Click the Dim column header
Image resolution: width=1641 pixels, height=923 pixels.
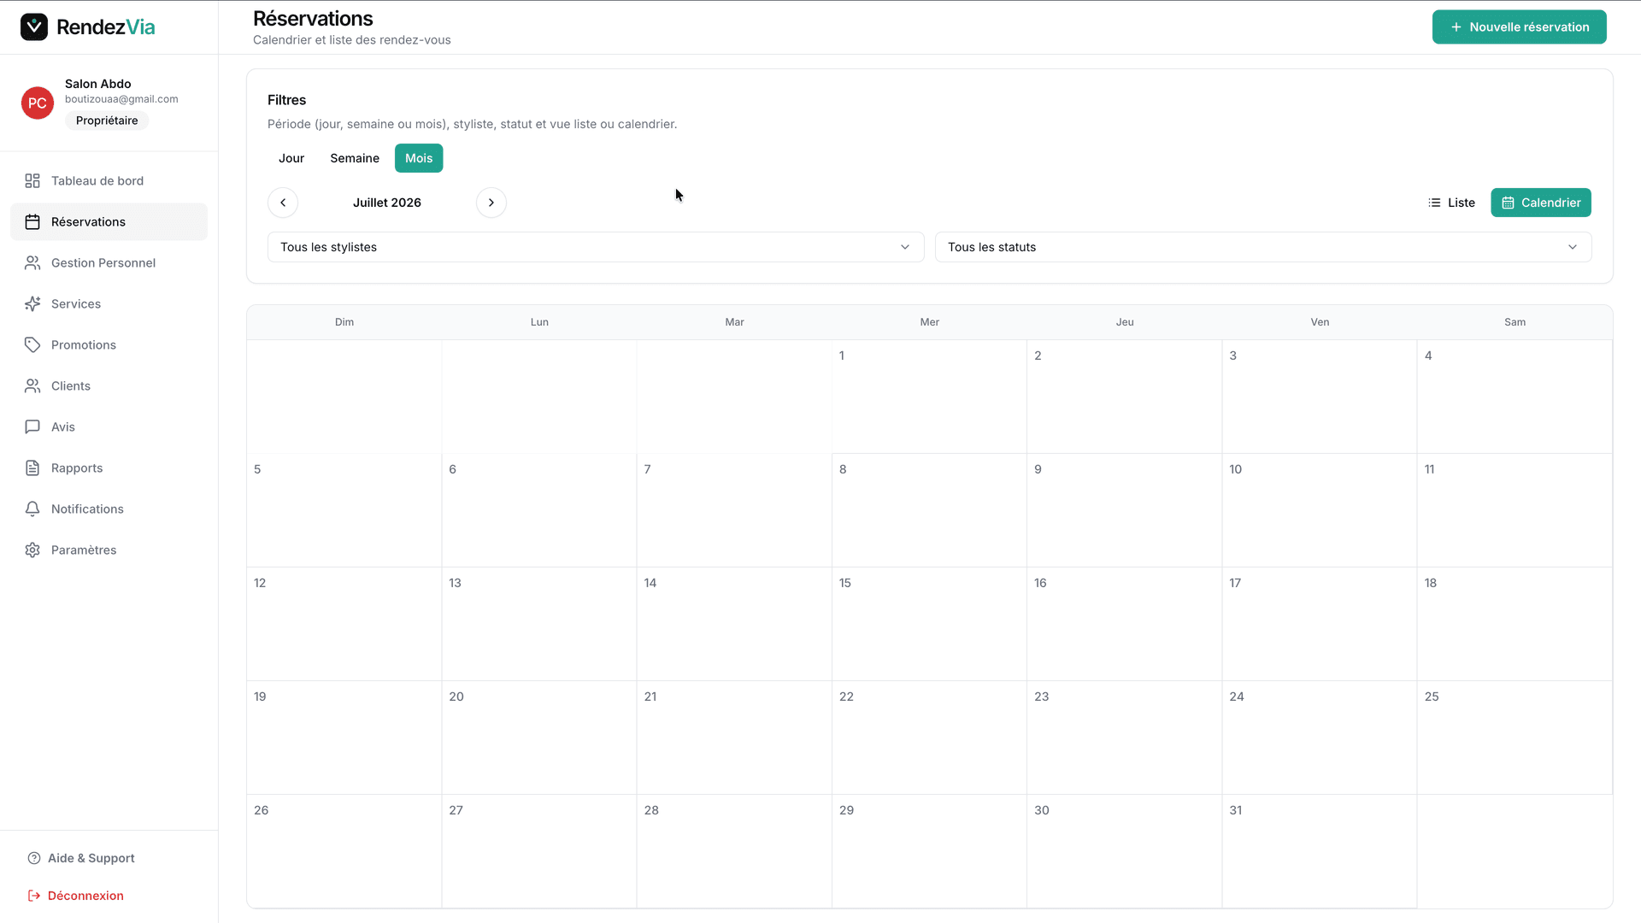pos(344,322)
